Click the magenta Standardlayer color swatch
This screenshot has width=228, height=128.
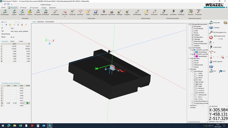pyautogui.click(x=197, y=56)
